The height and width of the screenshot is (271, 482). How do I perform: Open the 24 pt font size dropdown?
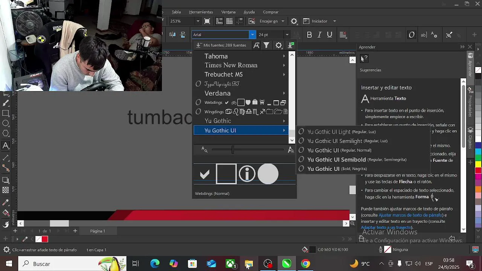click(287, 35)
